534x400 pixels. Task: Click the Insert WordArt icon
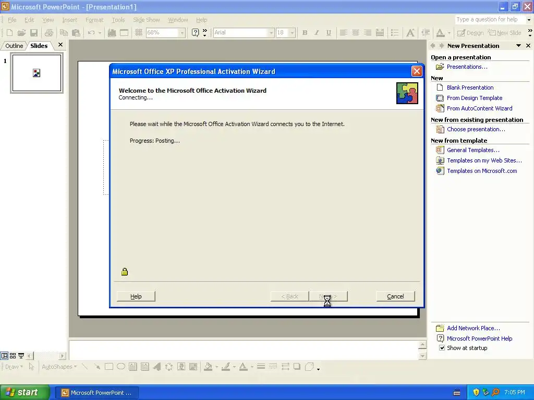[157, 367]
